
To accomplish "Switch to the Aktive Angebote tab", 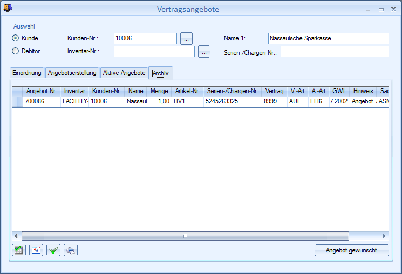I will 124,73.
